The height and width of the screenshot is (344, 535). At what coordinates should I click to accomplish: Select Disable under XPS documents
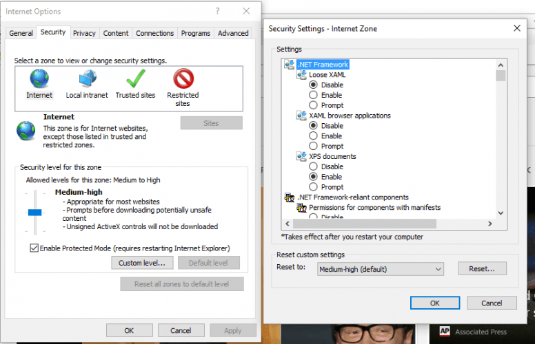click(313, 166)
